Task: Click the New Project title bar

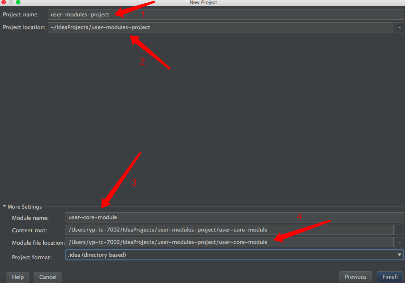Action: (x=202, y=2)
